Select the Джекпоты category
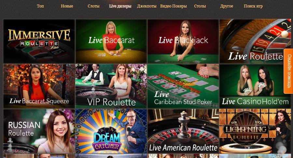Screen dimensions: 293x158 147,6
